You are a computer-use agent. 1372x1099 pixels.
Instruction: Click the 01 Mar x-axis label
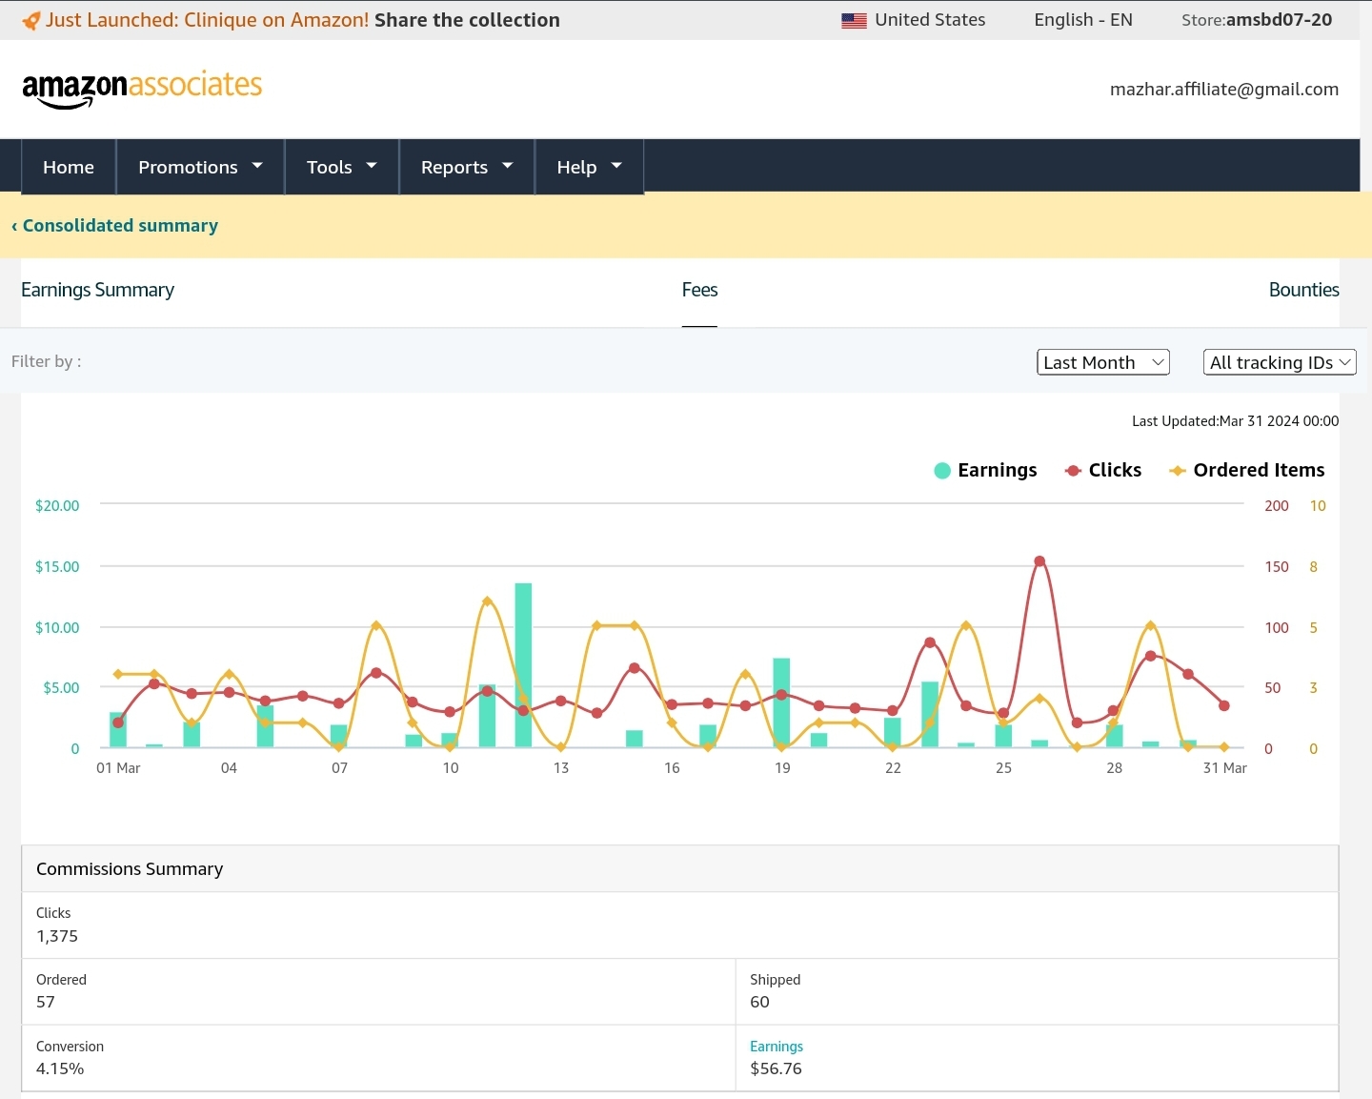point(118,768)
